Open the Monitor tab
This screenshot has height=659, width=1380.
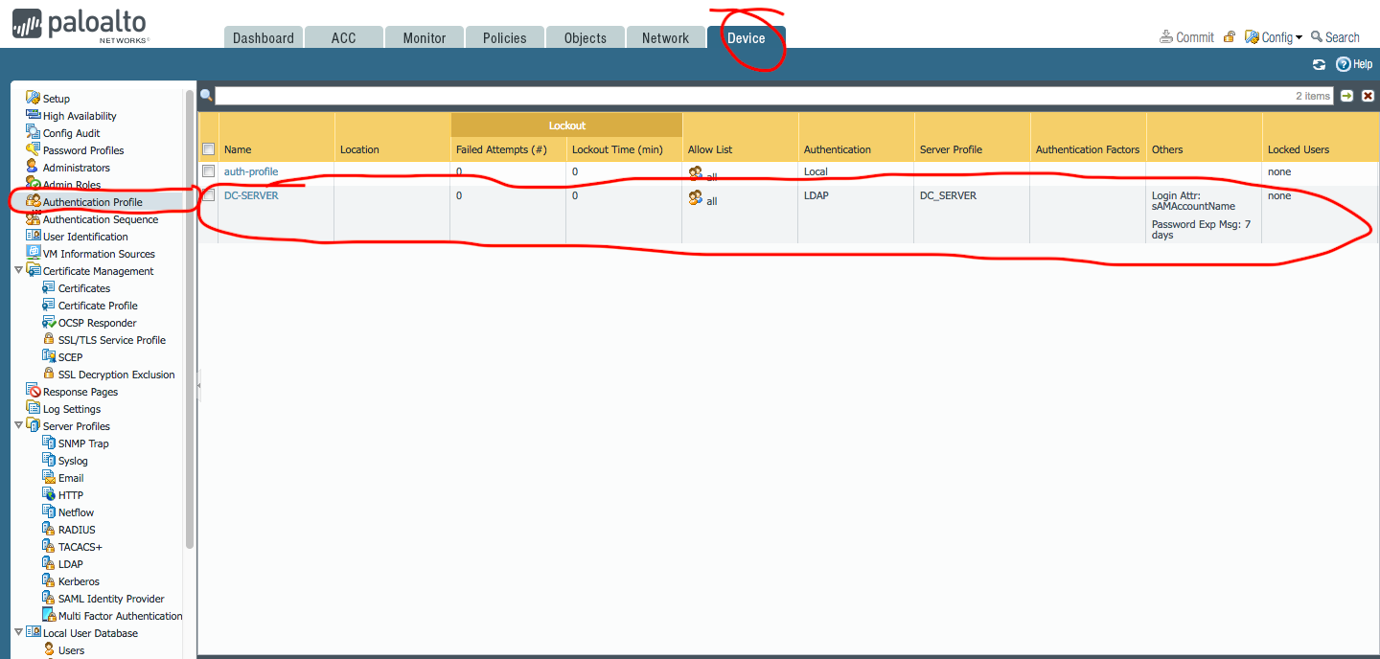[x=425, y=37]
